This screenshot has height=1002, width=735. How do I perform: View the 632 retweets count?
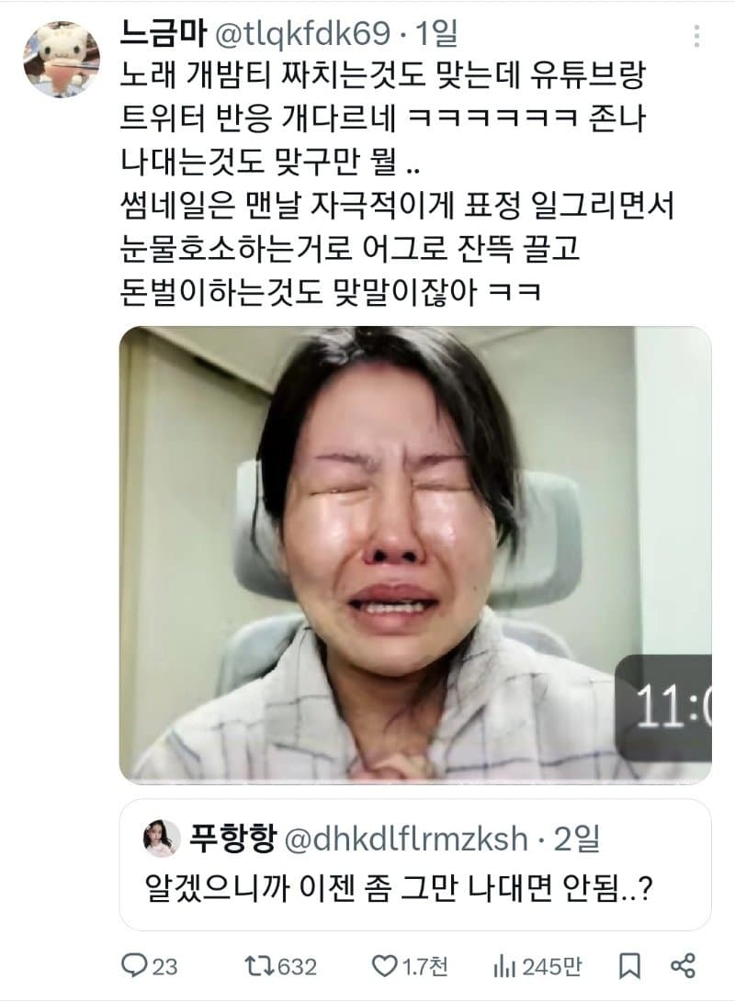297,966
